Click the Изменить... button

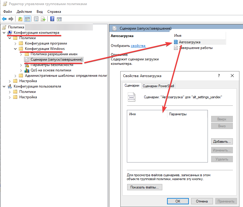click(222, 150)
